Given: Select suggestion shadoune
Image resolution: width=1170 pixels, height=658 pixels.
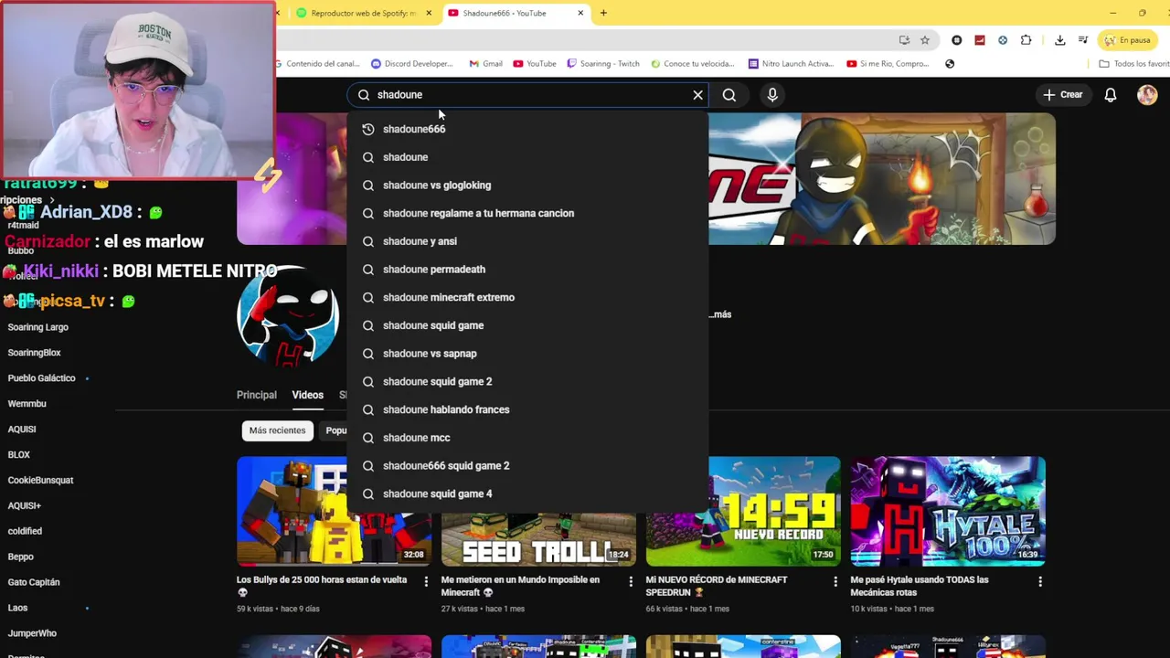Looking at the screenshot, I should (x=527, y=157).
